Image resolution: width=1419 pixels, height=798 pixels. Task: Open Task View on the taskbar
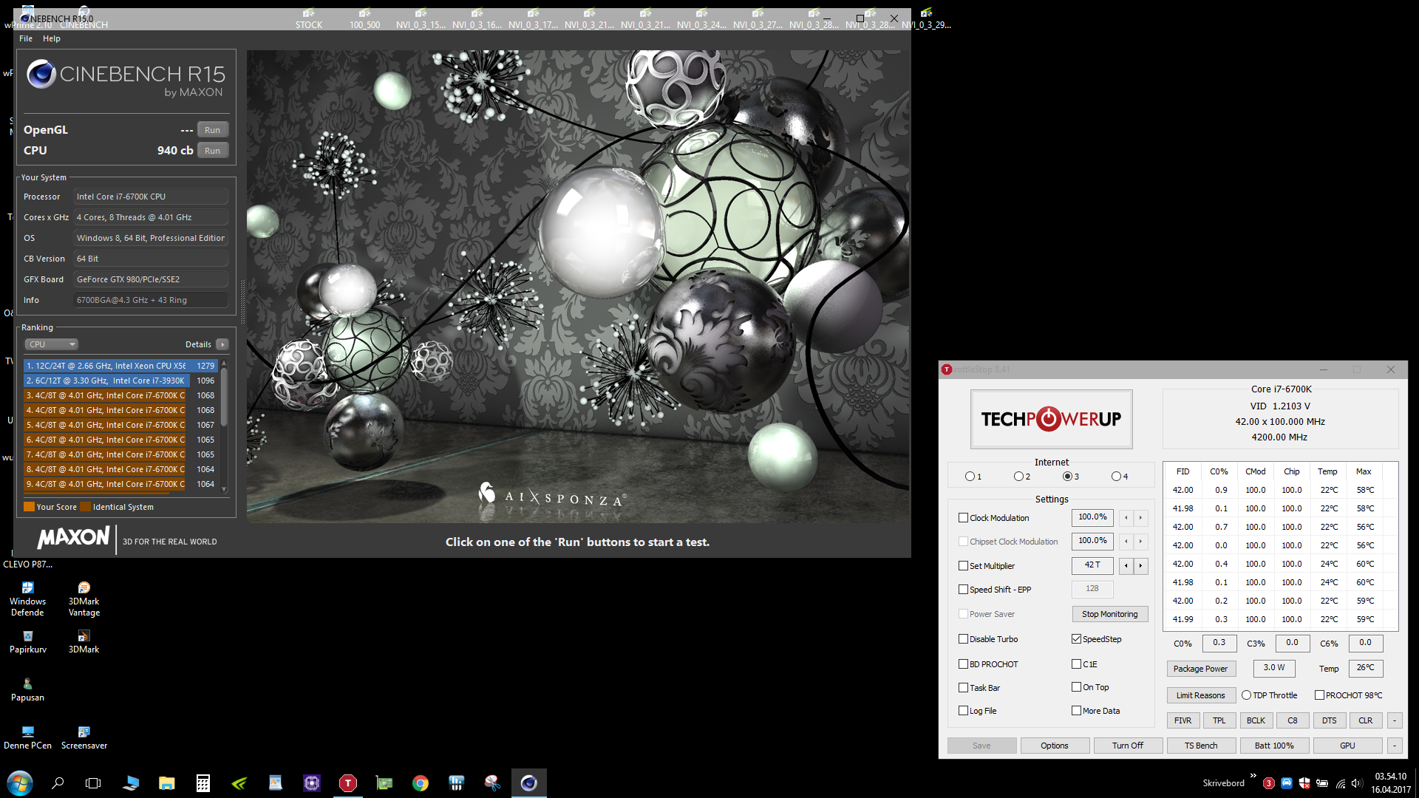(x=93, y=782)
